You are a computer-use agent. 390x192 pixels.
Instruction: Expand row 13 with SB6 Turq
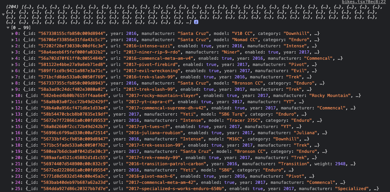click(x=13, y=114)
